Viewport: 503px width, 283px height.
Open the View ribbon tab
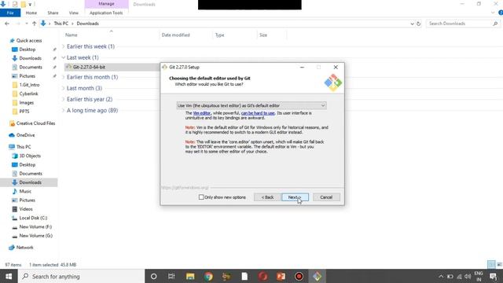click(x=73, y=13)
